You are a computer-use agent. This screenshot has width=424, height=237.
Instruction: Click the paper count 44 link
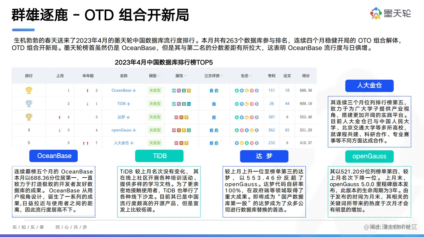coord(287,104)
